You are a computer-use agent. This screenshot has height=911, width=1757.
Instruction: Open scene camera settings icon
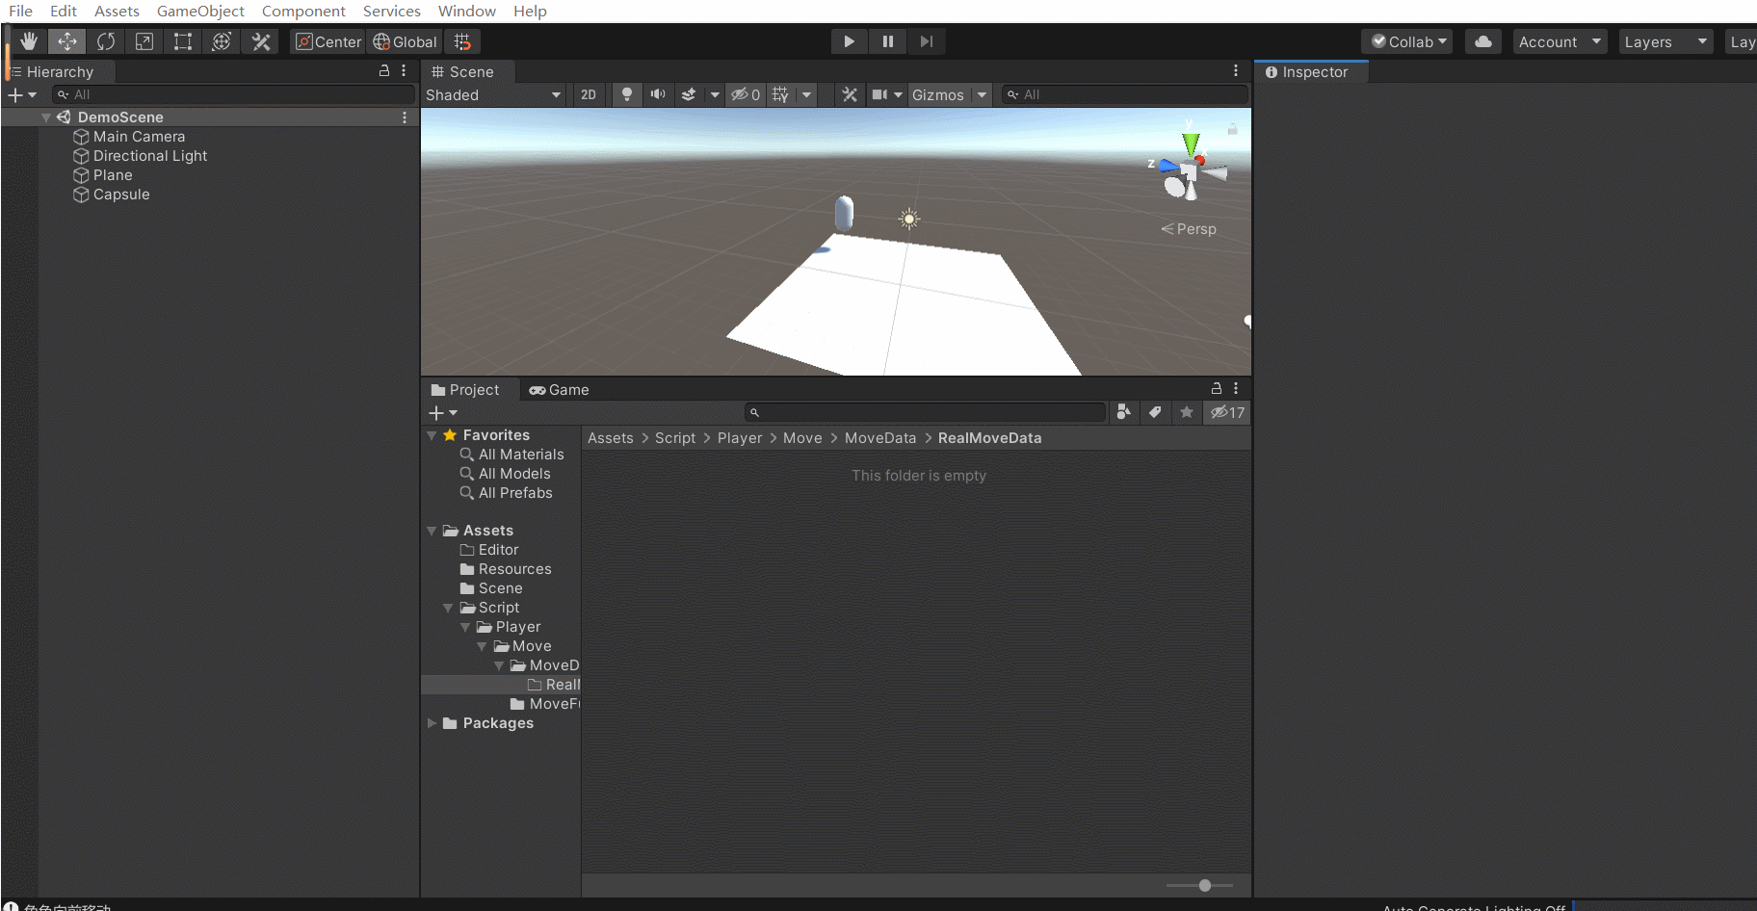[879, 94]
